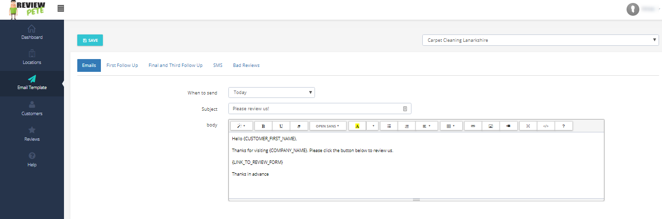Open Reviews in sidebar
The height and width of the screenshot is (219, 662).
[32, 134]
